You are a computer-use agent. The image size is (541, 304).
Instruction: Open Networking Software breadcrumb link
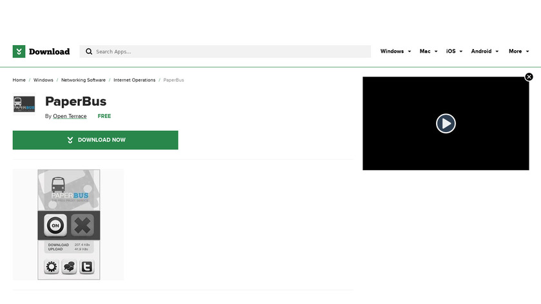(83, 80)
